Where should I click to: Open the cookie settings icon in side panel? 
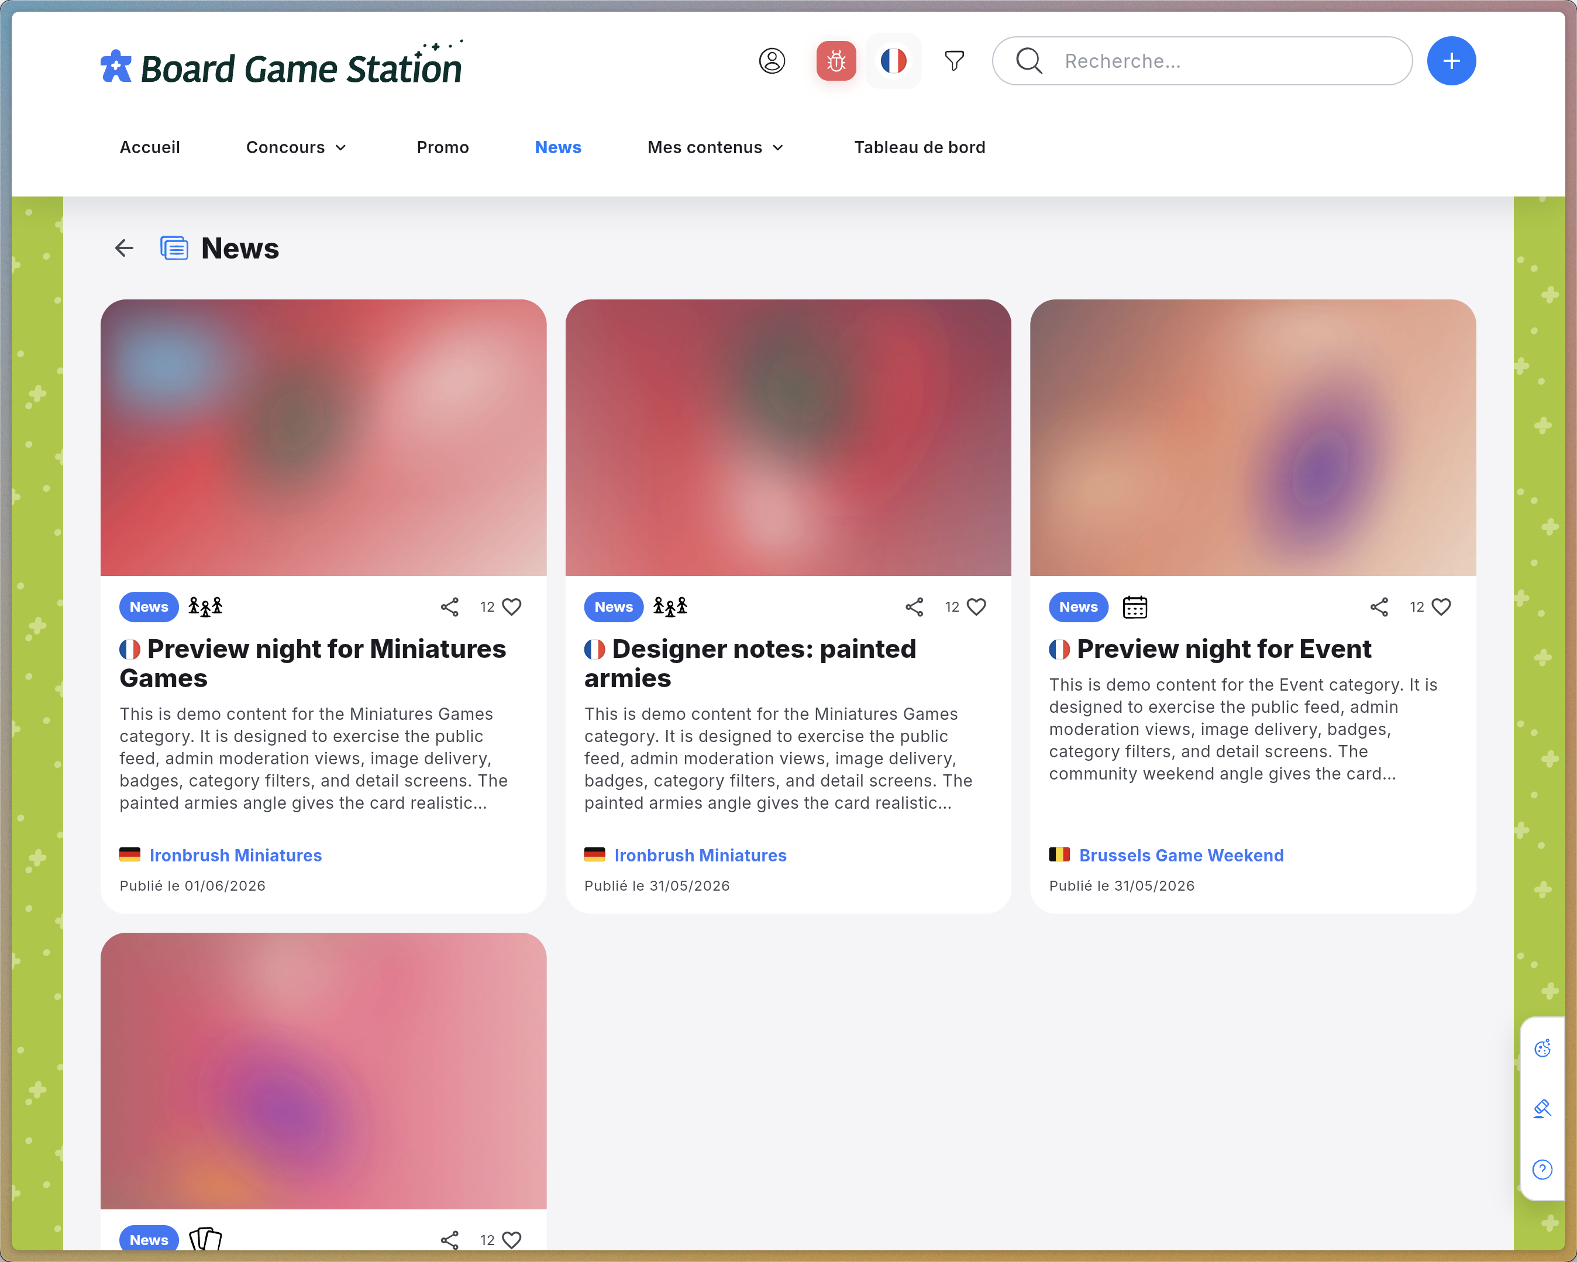[x=1542, y=1048]
